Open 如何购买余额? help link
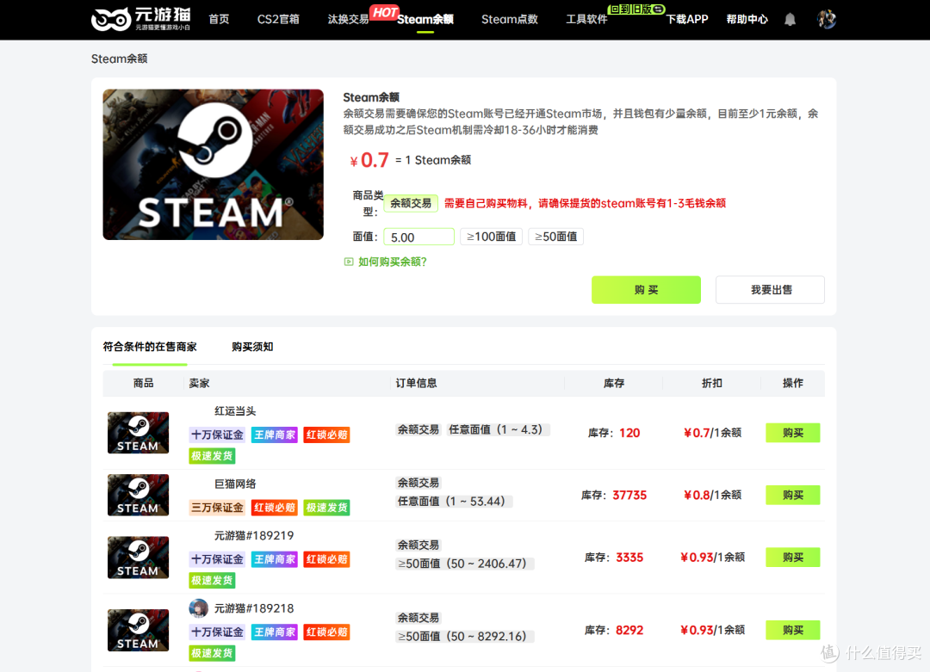Image resolution: width=930 pixels, height=672 pixels. [392, 262]
